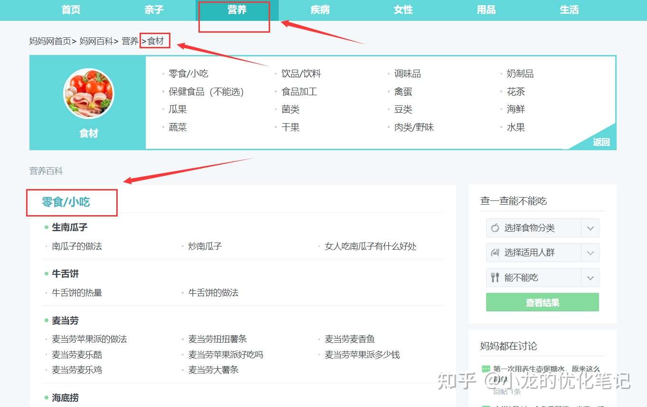
Task: Click the 营养百科 label
Action: click(46, 171)
